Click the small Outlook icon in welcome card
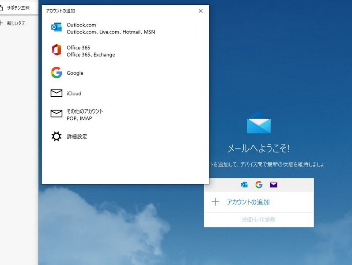This screenshot has height=265, width=352. point(244,185)
